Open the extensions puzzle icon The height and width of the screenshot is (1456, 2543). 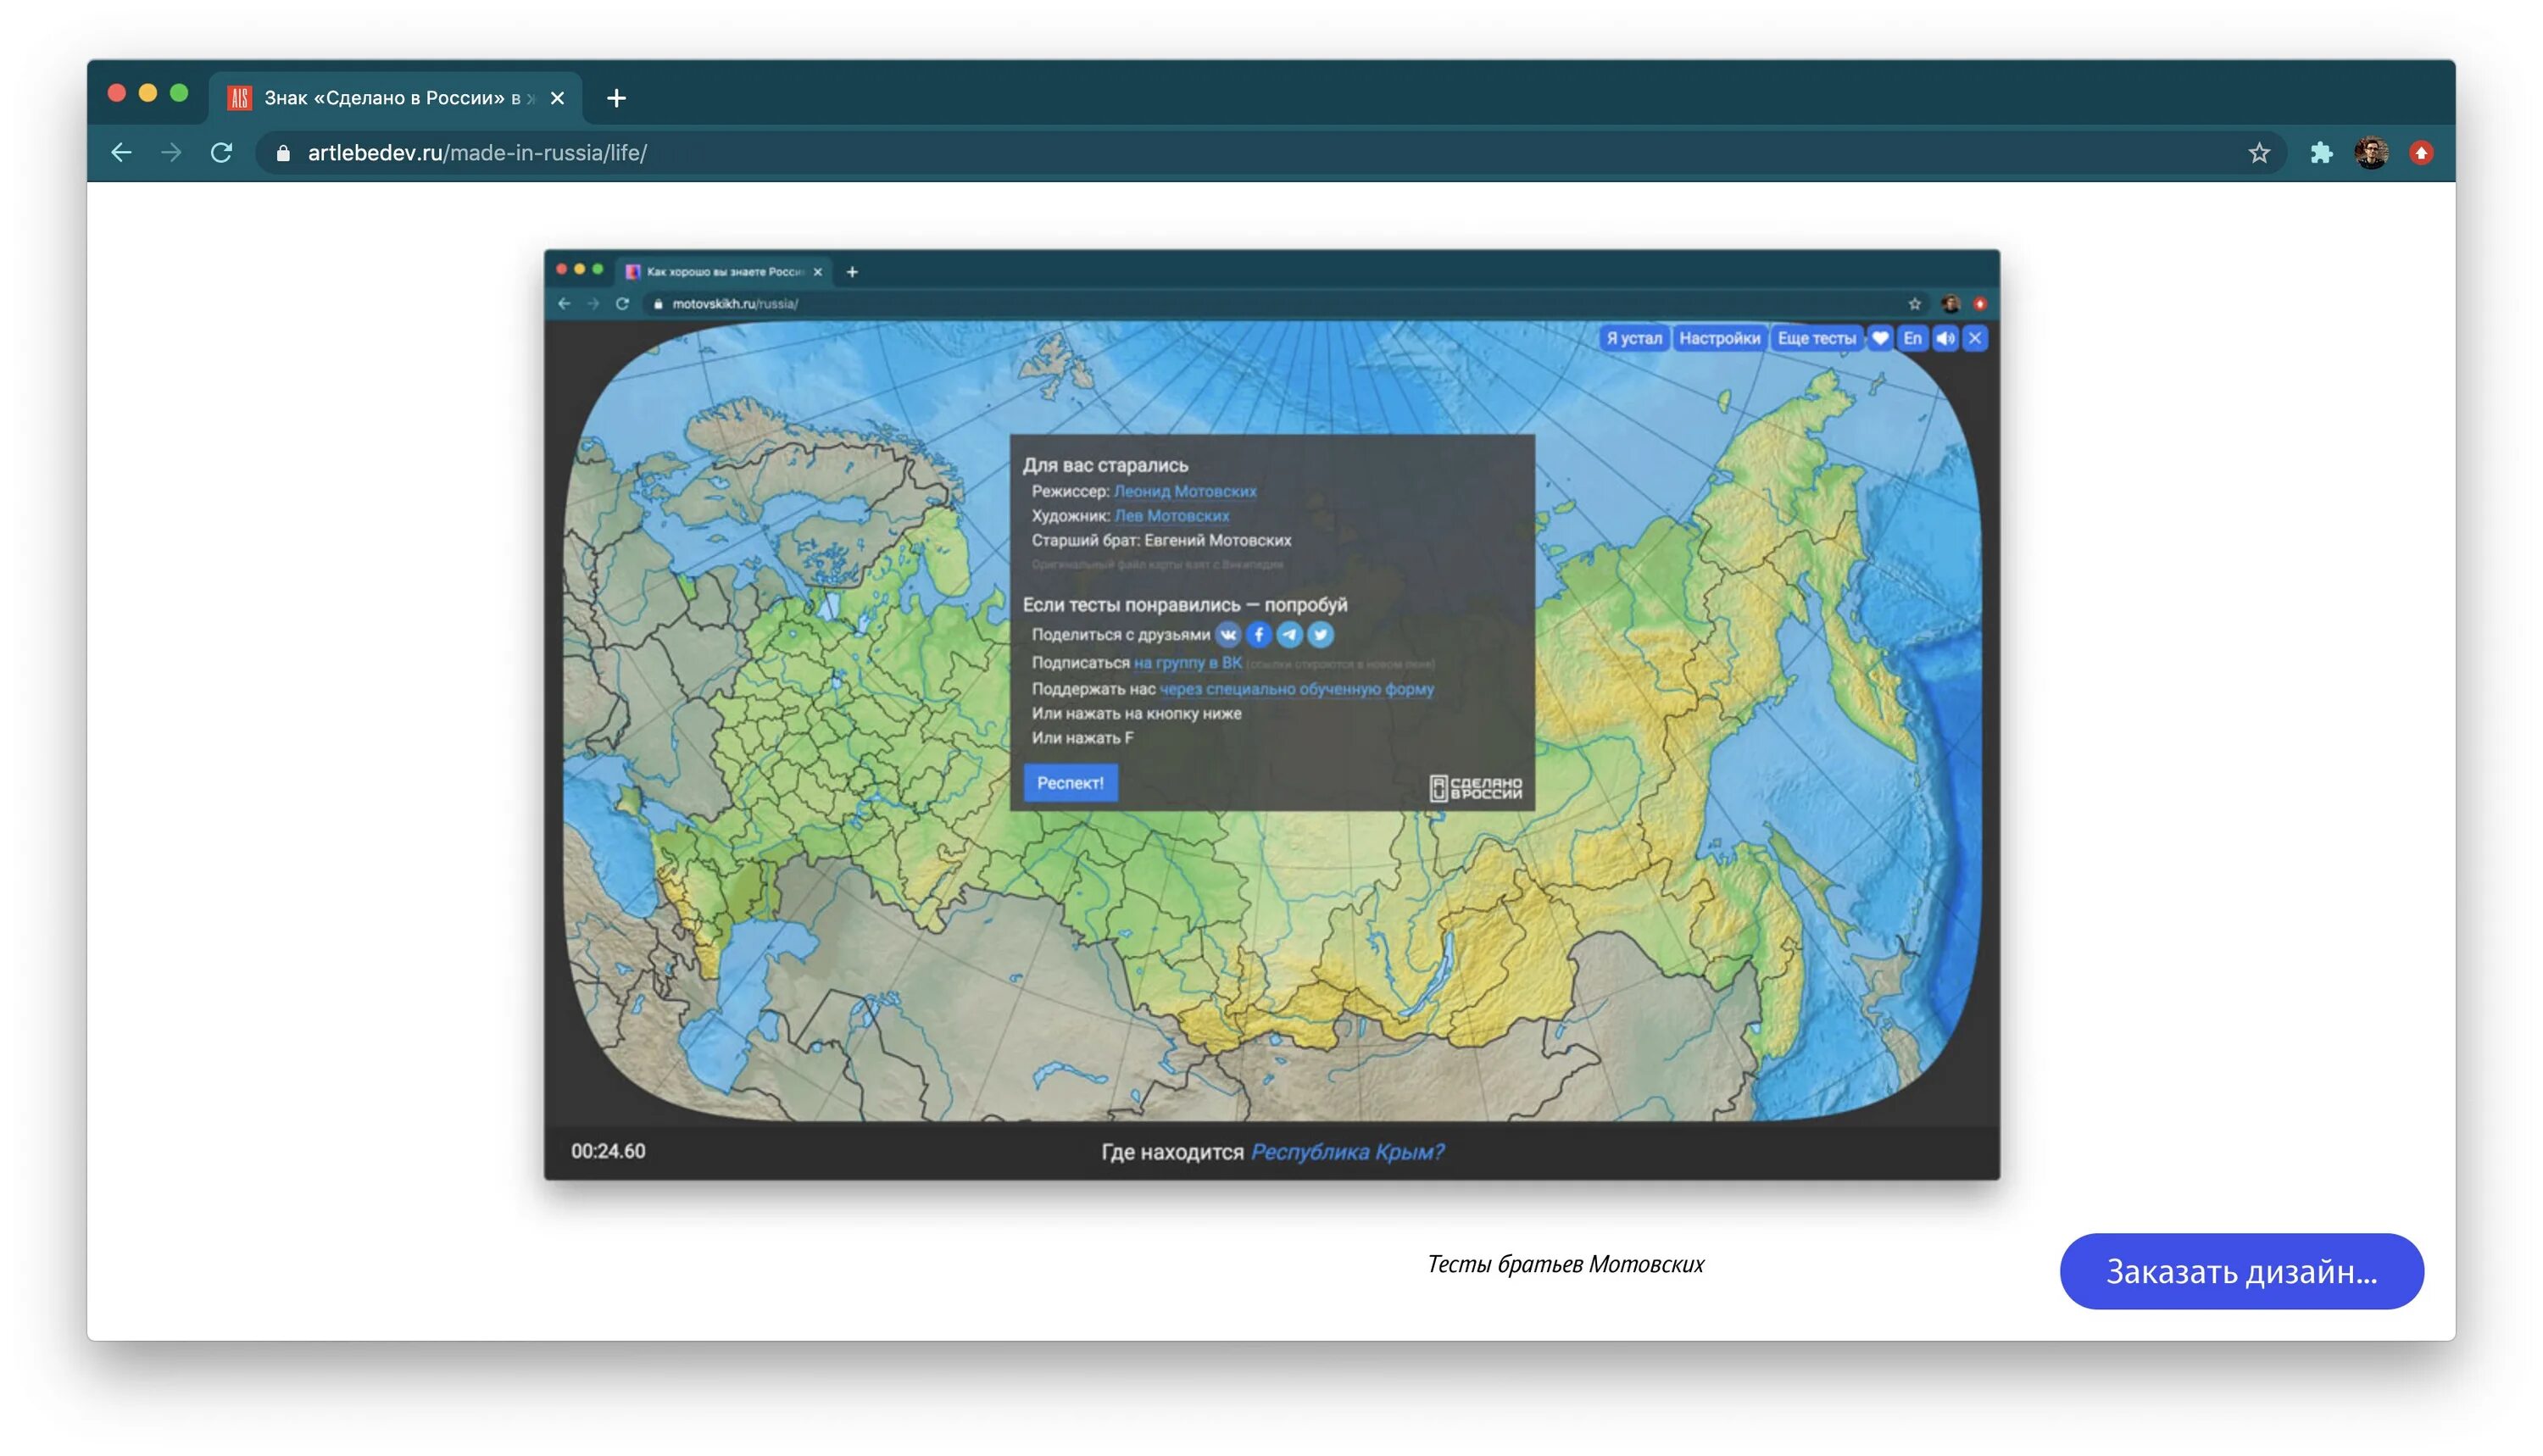click(x=2320, y=153)
